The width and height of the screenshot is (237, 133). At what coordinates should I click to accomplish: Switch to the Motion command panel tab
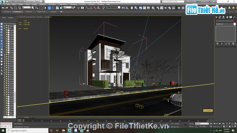click(227, 17)
